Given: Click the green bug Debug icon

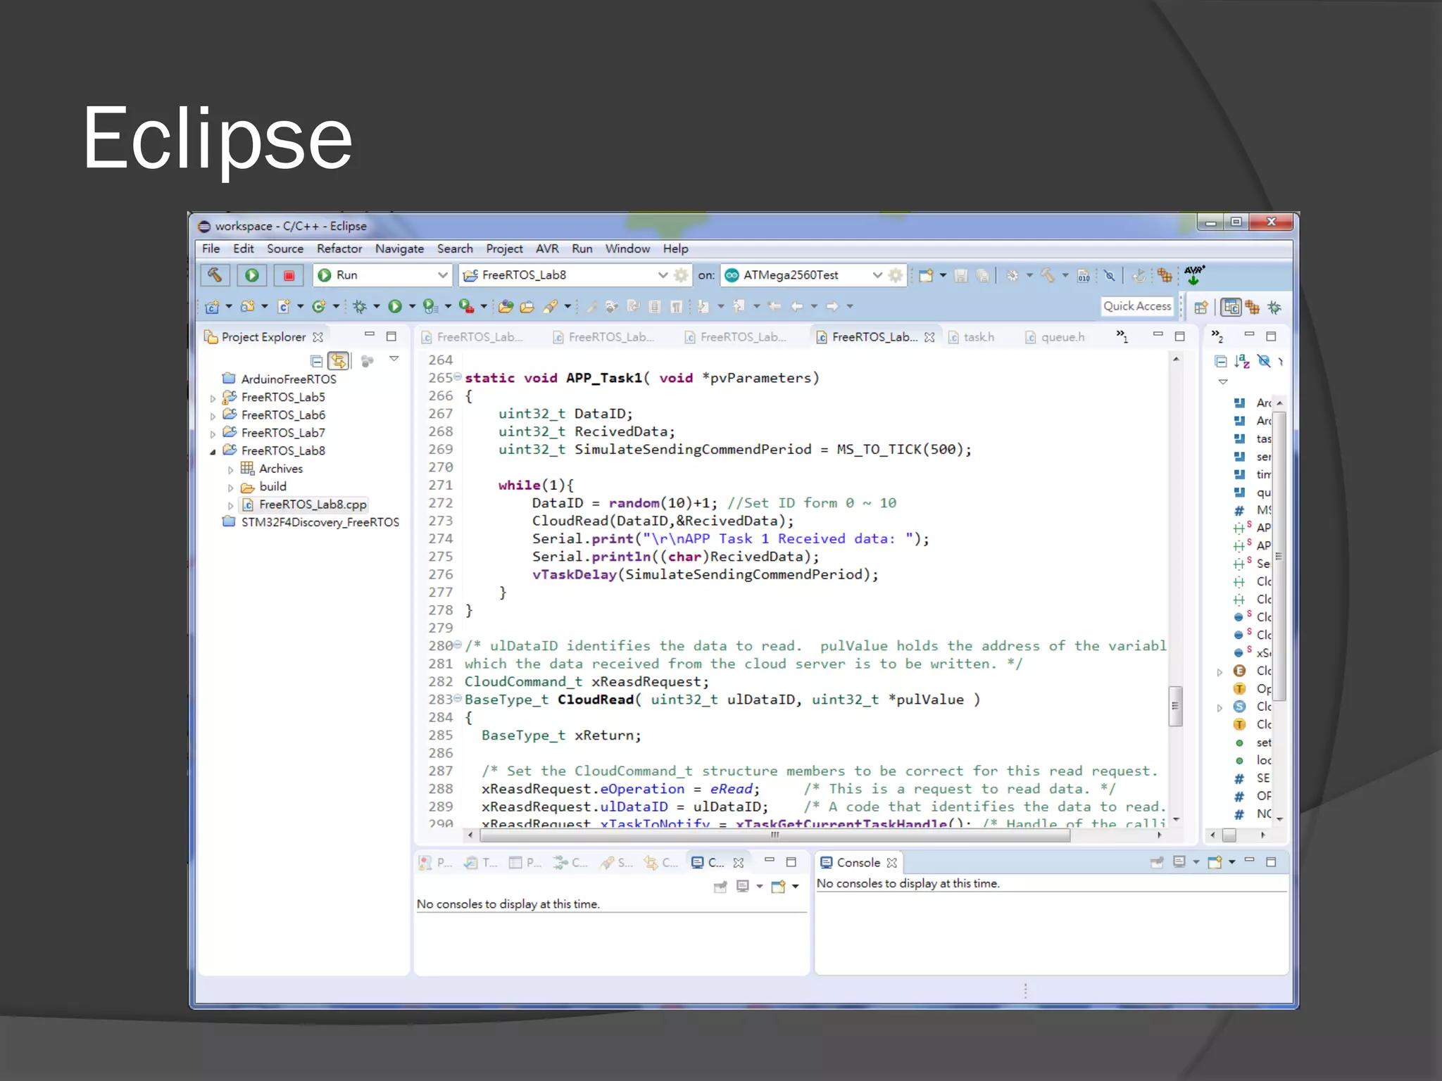Looking at the screenshot, I should pyautogui.click(x=360, y=306).
